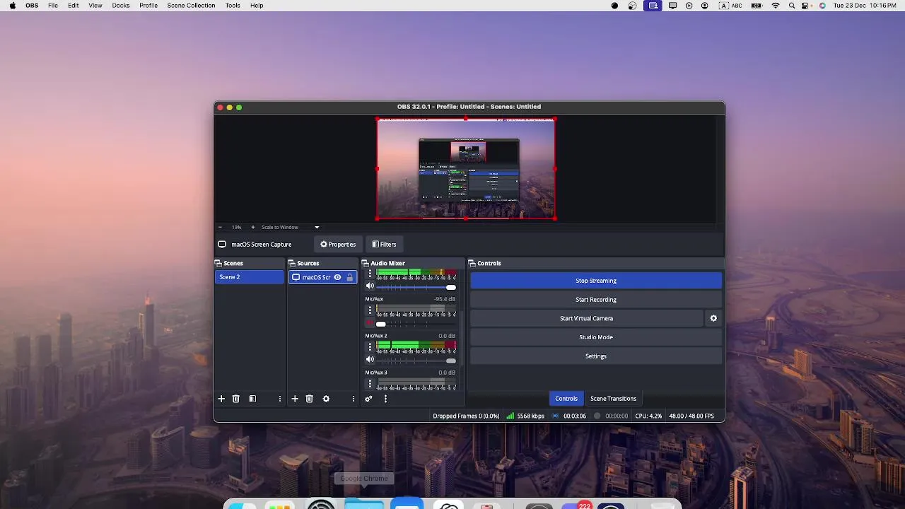Open the Scene Collection menu
Viewport: 905px width, 509px height.
pyautogui.click(x=191, y=6)
